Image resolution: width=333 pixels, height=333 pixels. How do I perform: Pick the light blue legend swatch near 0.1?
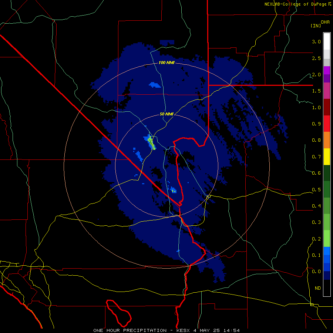(x=327, y=251)
